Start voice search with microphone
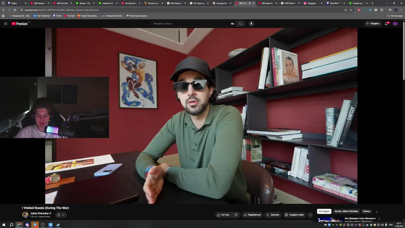The image size is (405, 228). [x=251, y=23]
